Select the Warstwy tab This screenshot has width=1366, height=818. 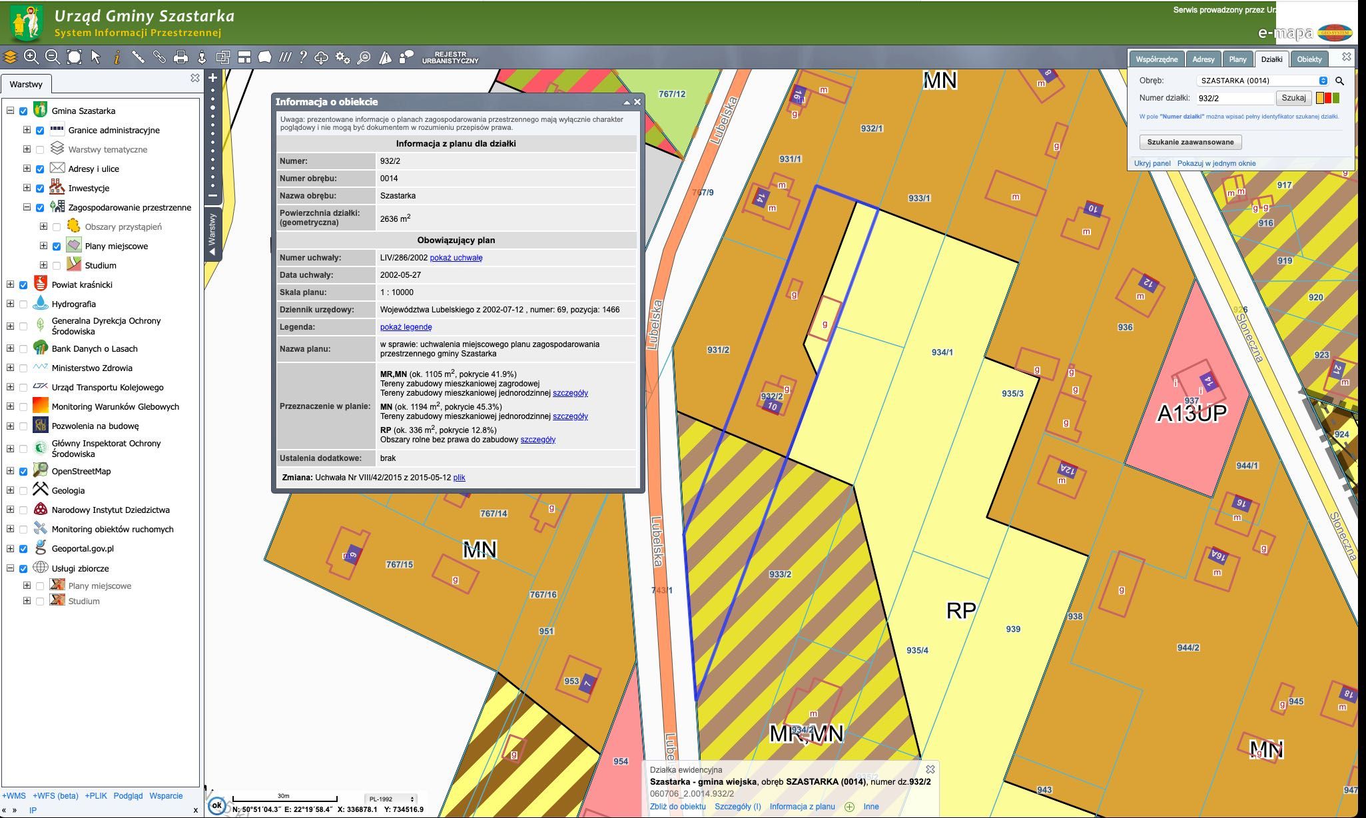pos(26,85)
